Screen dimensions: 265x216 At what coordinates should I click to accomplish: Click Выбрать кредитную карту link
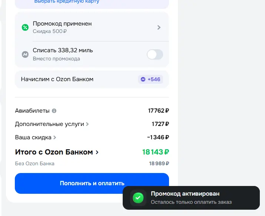[67, 2]
